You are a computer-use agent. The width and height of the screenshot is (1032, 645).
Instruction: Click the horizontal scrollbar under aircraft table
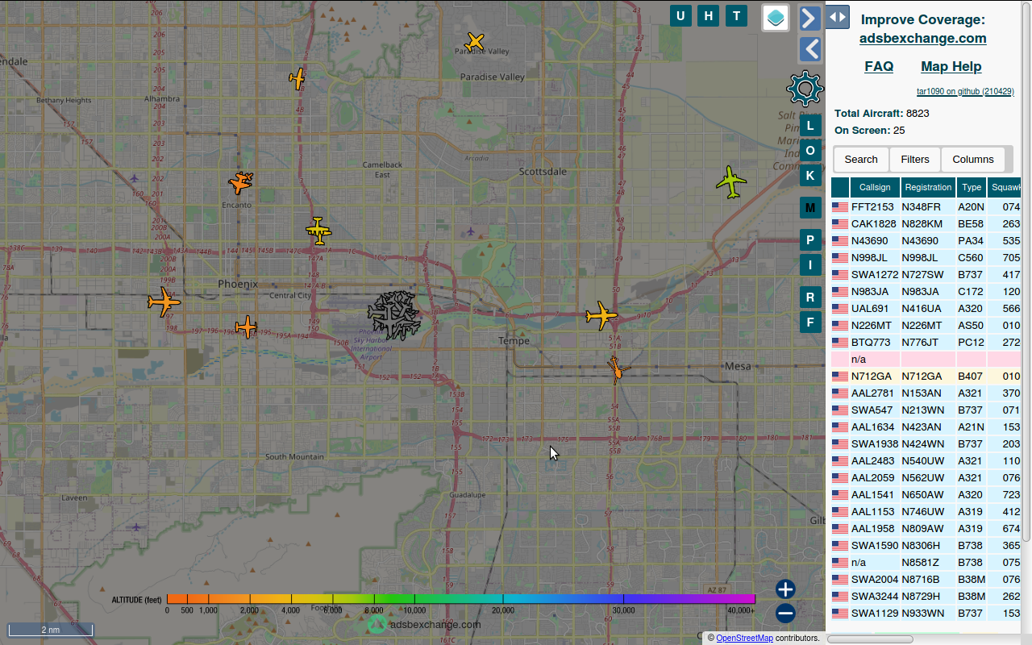point(870,639)
